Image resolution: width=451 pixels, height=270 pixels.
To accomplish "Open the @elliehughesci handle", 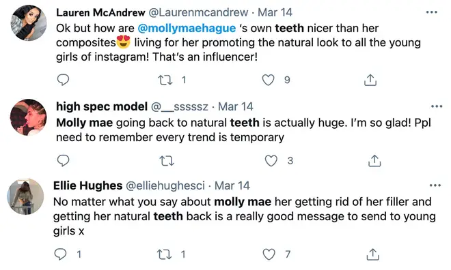I will [x=165, y=185].
